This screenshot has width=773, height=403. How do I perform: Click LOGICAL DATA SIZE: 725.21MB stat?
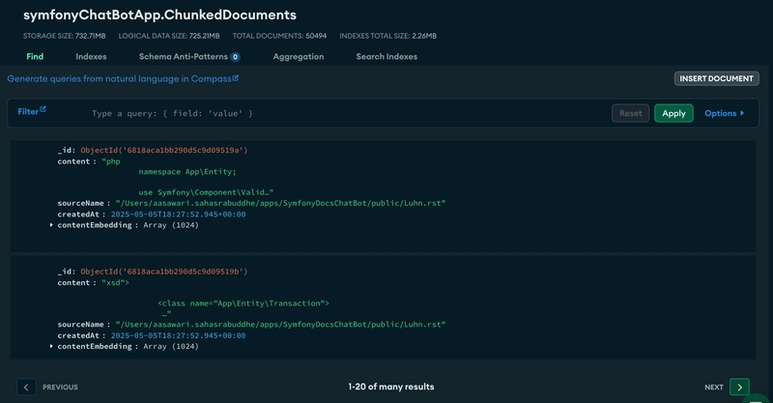click(169, 36)
